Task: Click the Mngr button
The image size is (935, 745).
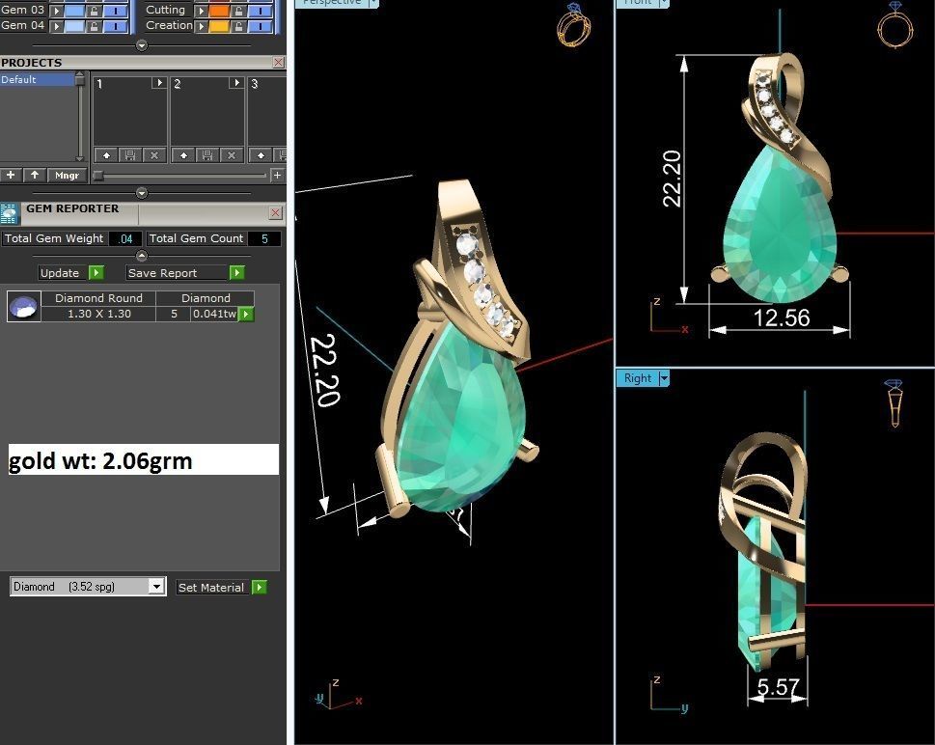Action: click(x=67, y=175)
